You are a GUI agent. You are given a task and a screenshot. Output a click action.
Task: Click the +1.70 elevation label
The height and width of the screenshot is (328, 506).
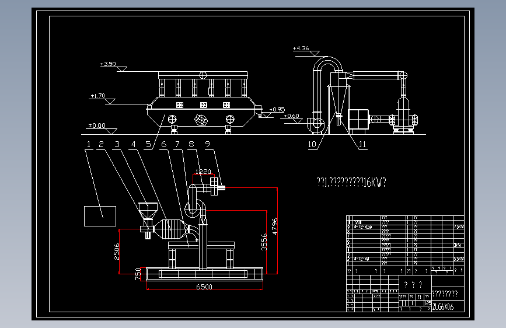pos(98,96)
